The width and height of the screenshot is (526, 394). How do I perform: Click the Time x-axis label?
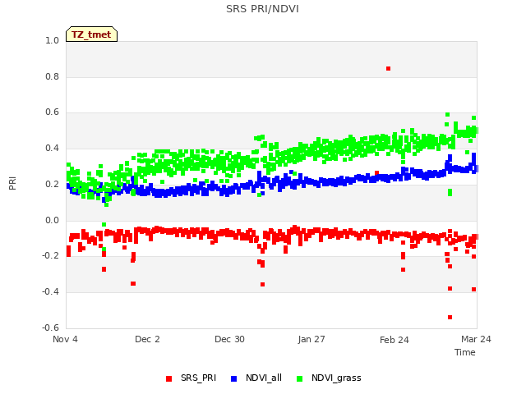465,352
